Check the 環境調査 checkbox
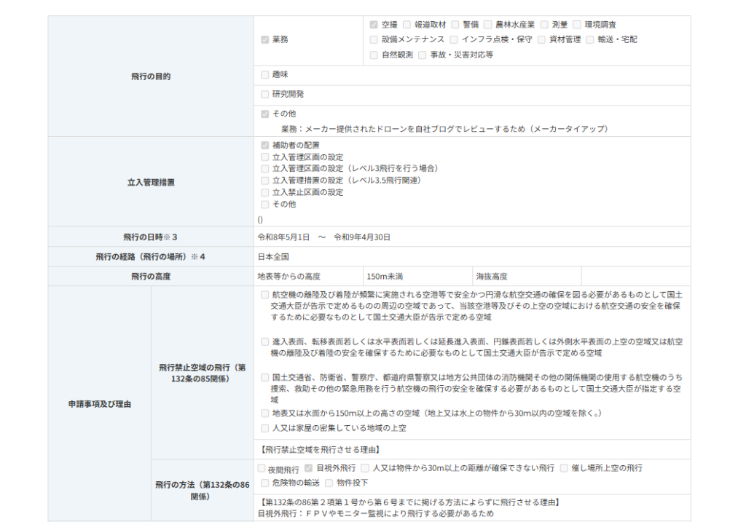The width and height of the screenshot is (746, 522). coord(577,25)
